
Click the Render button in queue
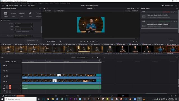click(172, 40)
